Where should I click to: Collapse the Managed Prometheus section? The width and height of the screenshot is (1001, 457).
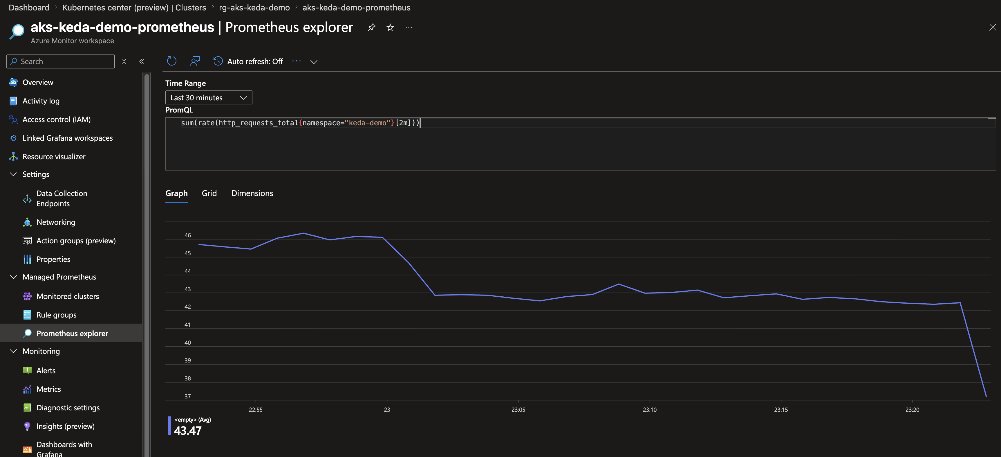(x=13, y=277)
